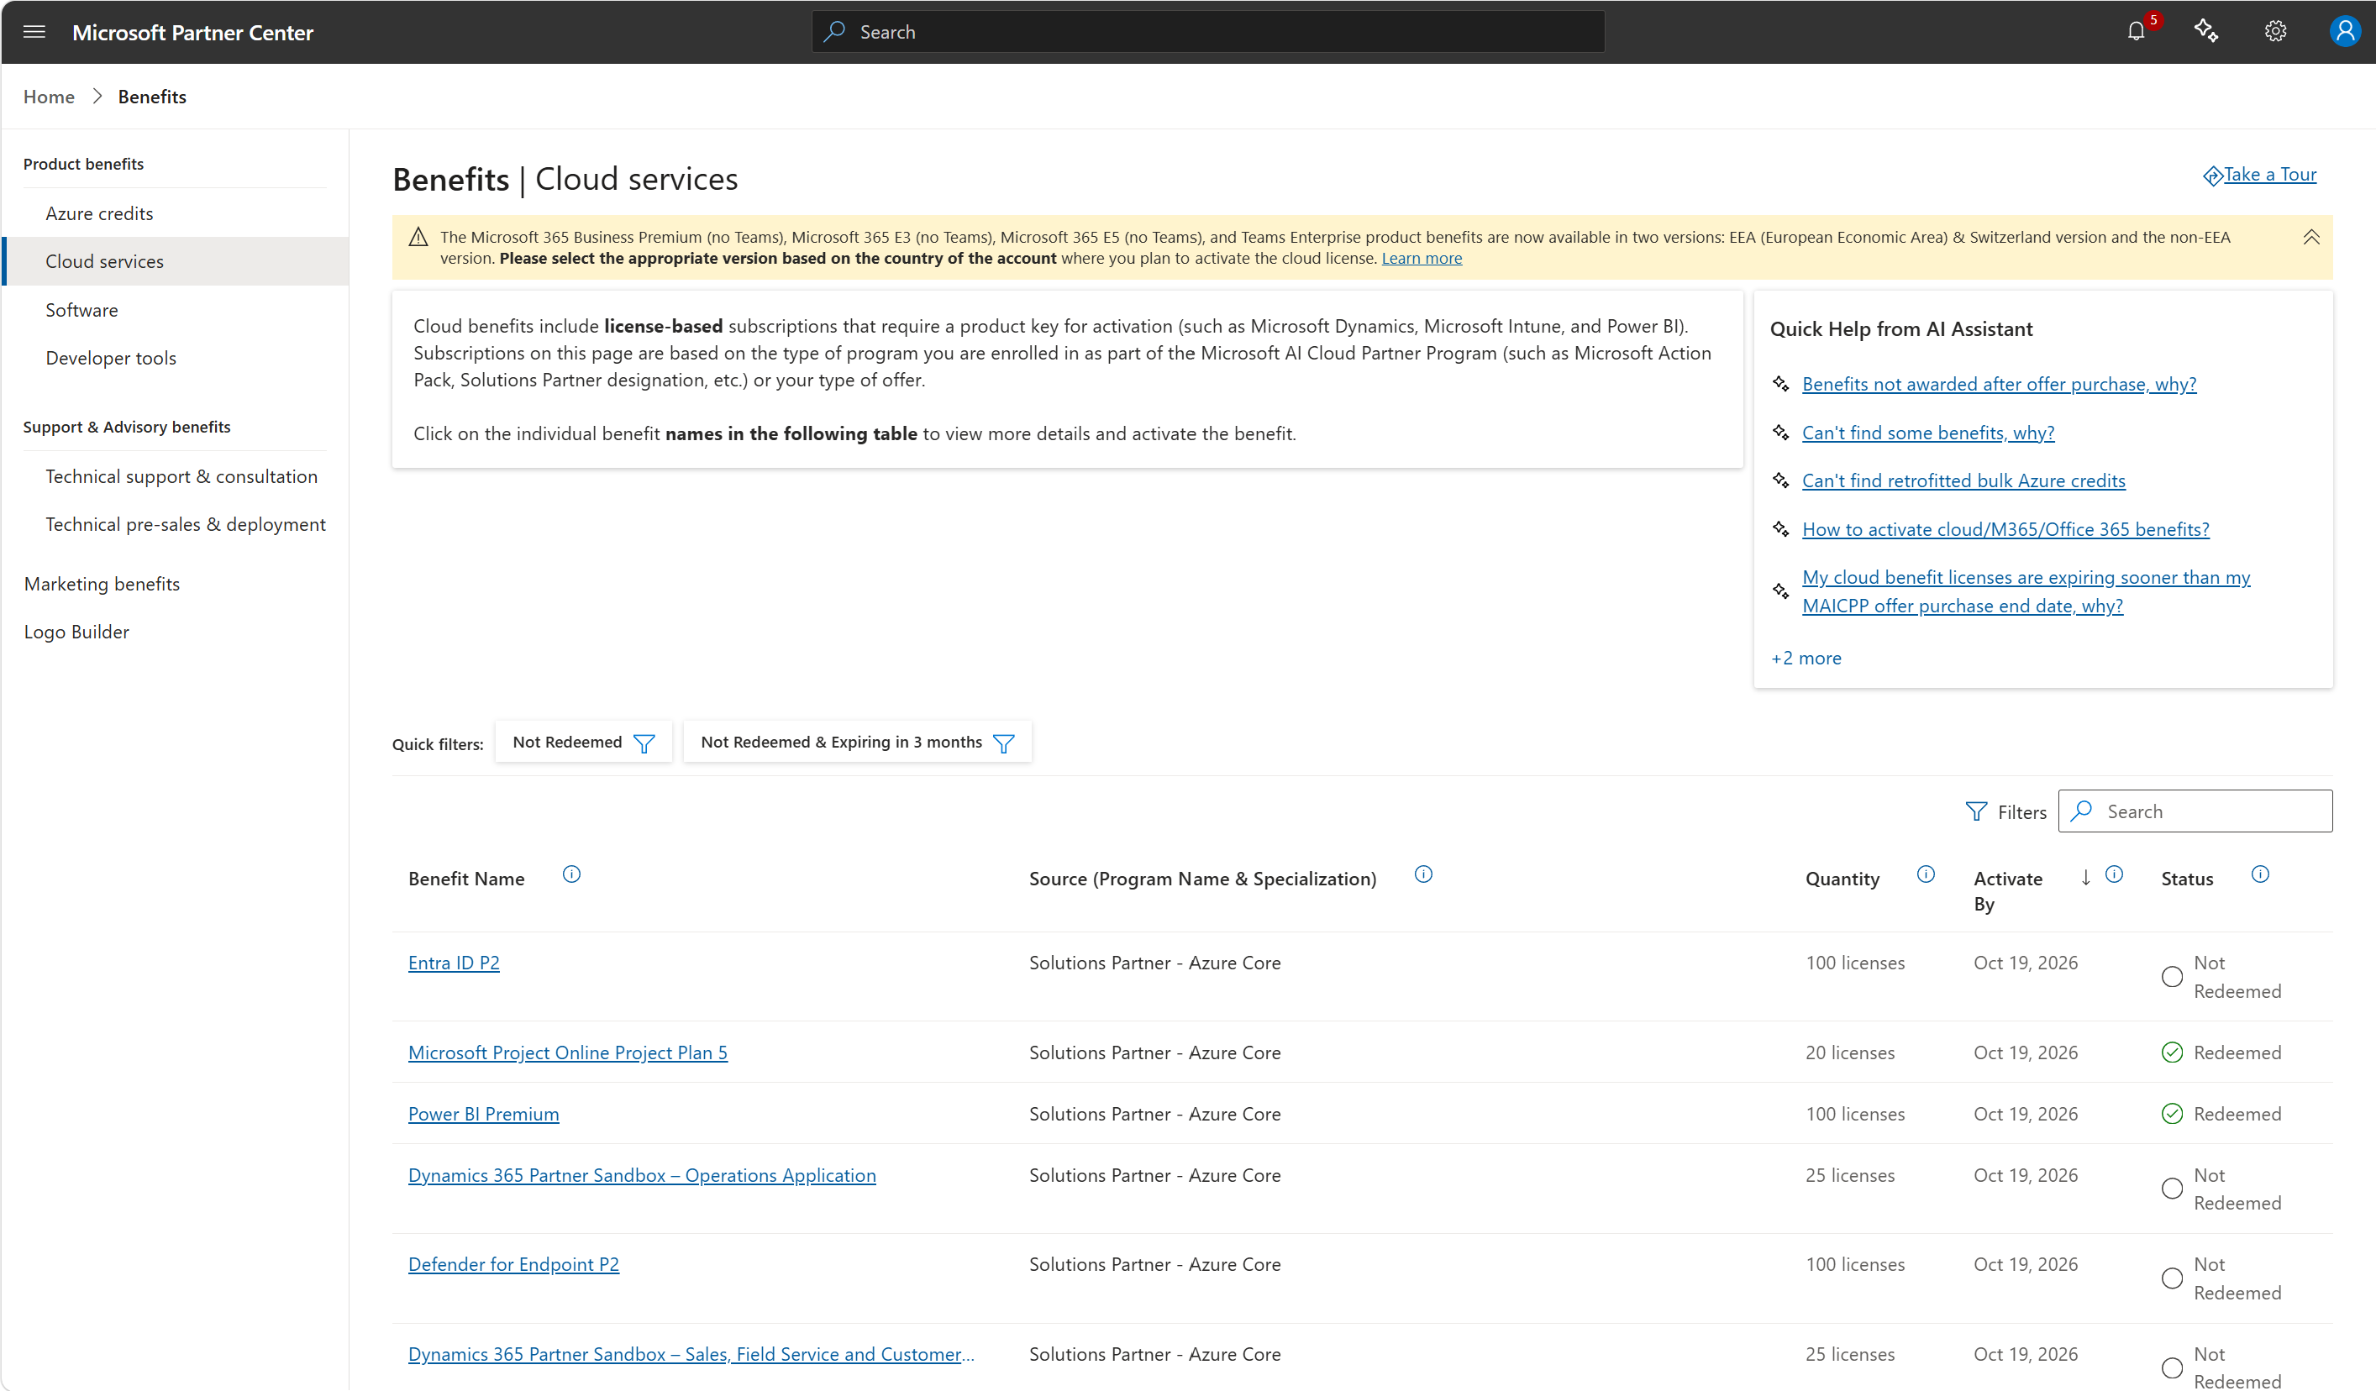Open the Power BI Premium benefit
This screenshot has width=2376, height=1391.
[483, 1114]
